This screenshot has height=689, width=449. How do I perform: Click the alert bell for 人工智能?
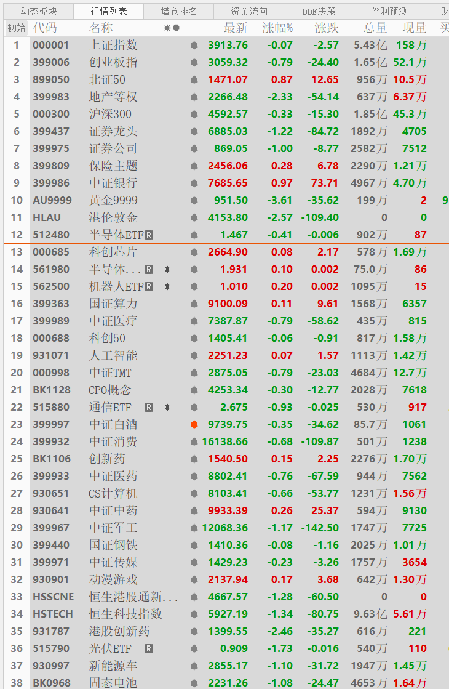(194, 355)
